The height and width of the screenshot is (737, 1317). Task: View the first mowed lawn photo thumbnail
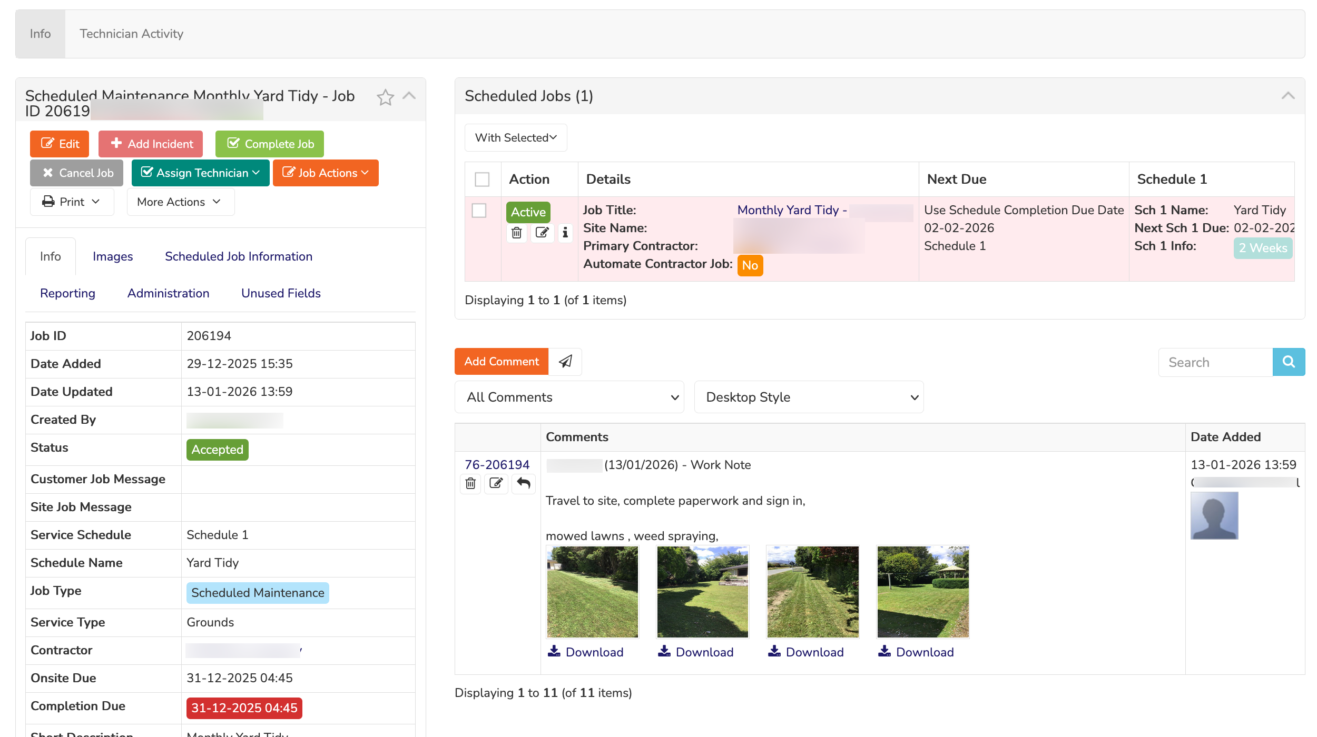click(592, 591)
